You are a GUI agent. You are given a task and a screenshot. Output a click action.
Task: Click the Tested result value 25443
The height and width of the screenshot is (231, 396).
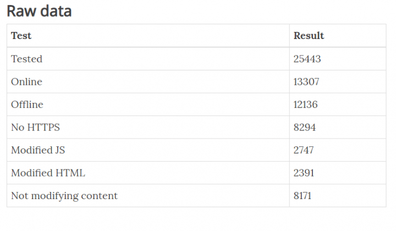[x=307, y=59]
